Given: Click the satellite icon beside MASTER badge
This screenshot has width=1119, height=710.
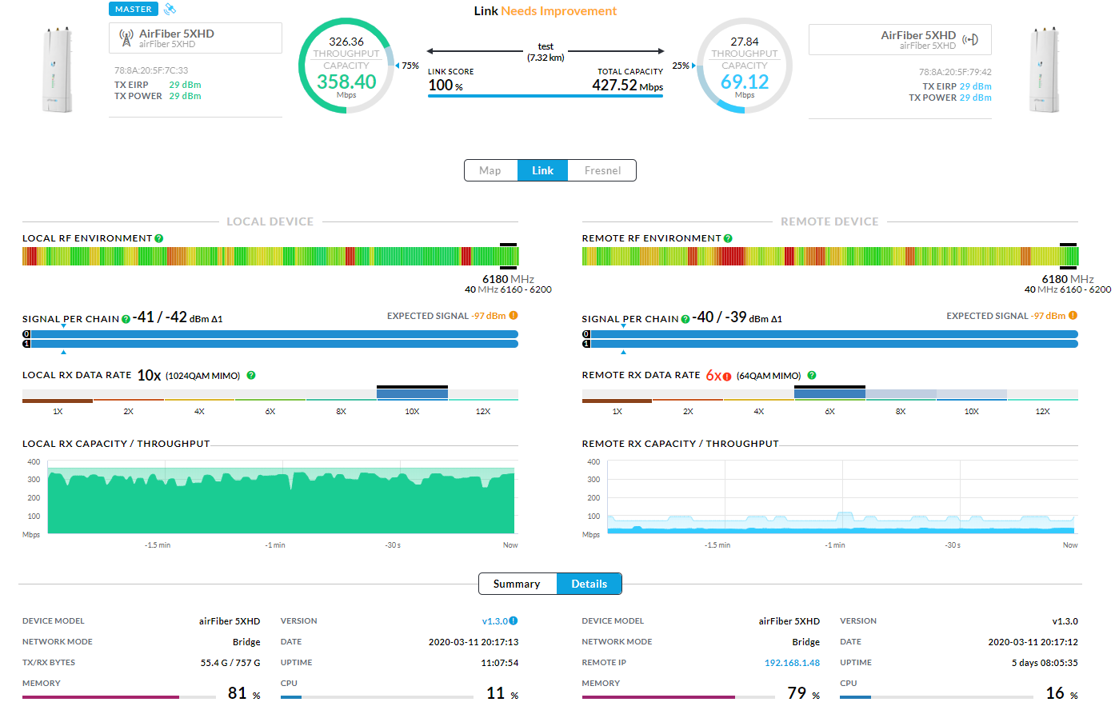Looking at the screenshot, I should click(x=170, y=10).
